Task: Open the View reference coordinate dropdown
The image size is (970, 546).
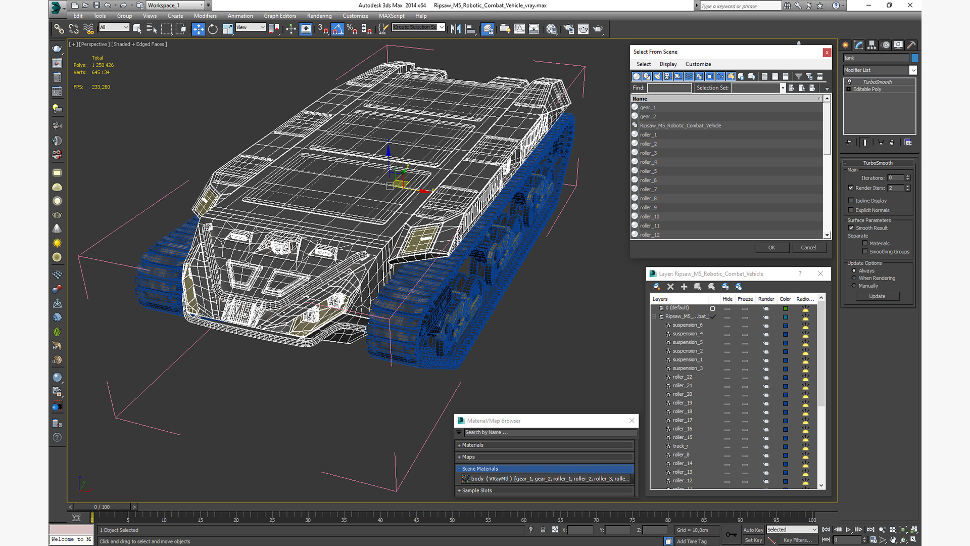Action: tap(250, 27)
